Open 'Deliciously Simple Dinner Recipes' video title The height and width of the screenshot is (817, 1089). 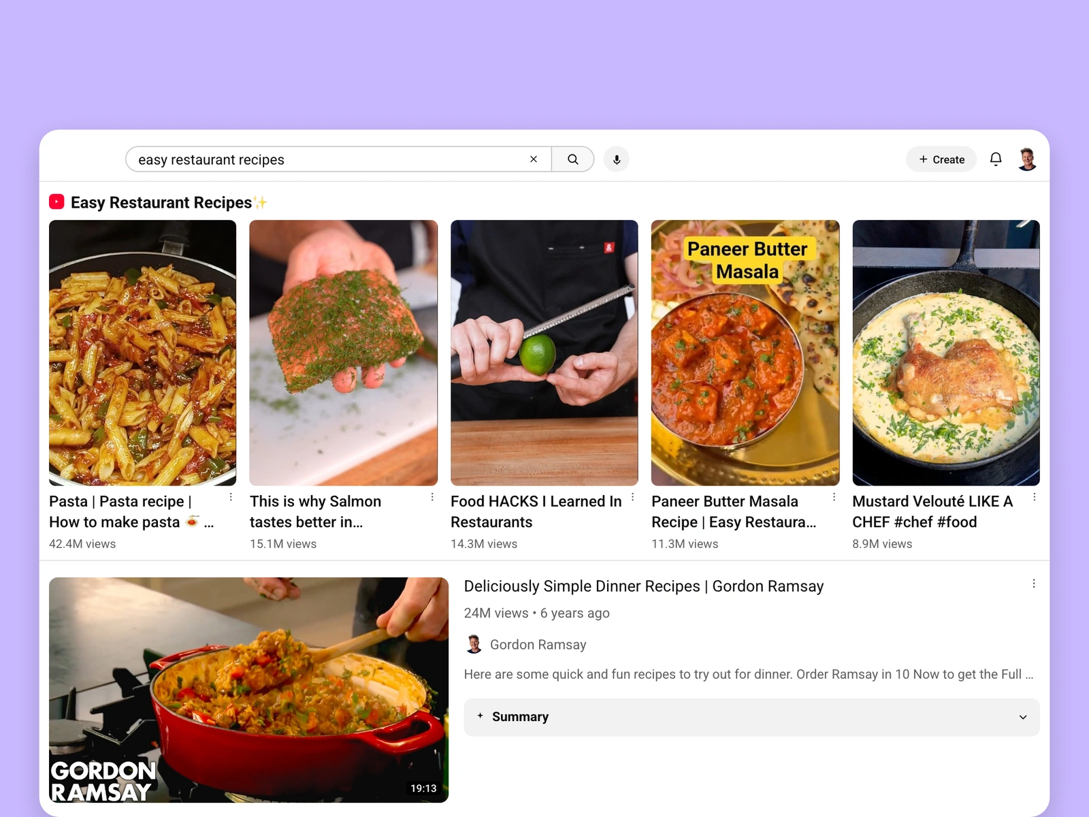tap(644, 586)
